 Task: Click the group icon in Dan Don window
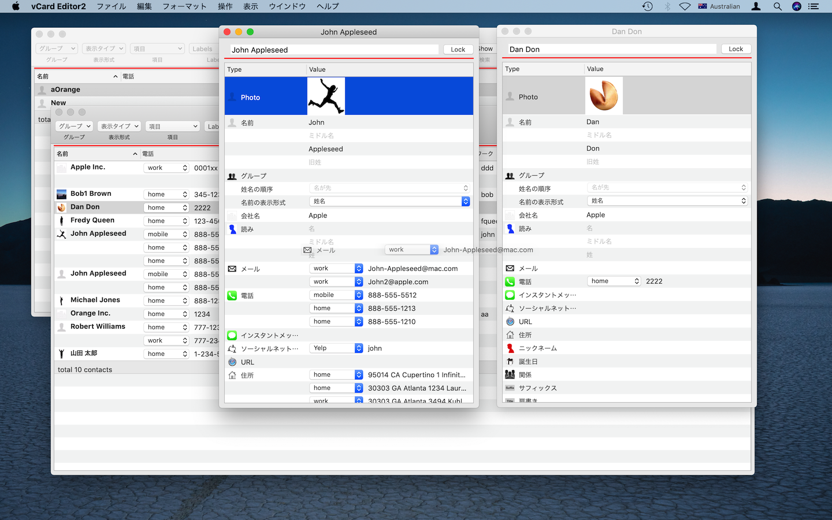[x=510, y=176]
